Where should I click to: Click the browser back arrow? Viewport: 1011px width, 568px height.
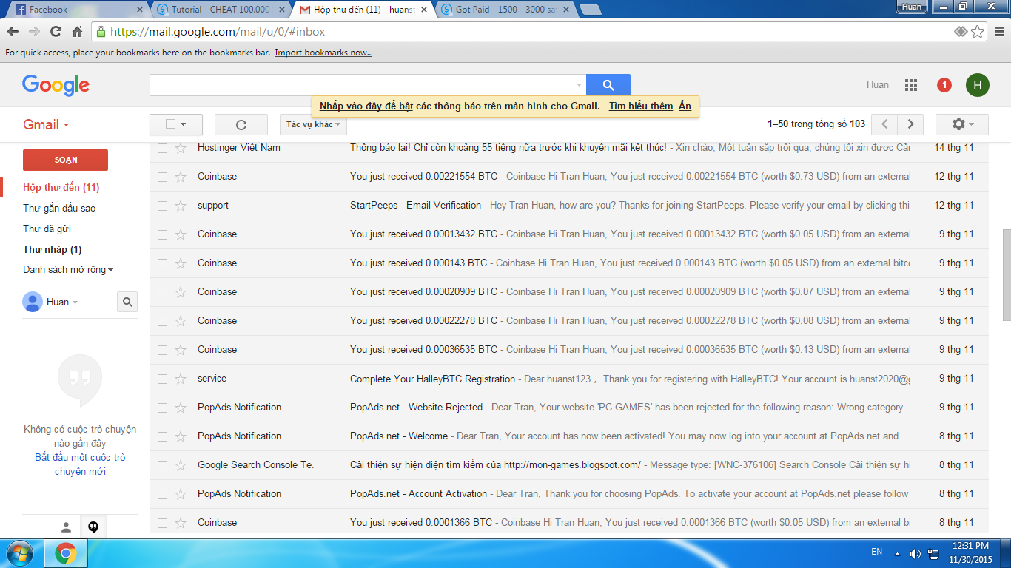13,32
